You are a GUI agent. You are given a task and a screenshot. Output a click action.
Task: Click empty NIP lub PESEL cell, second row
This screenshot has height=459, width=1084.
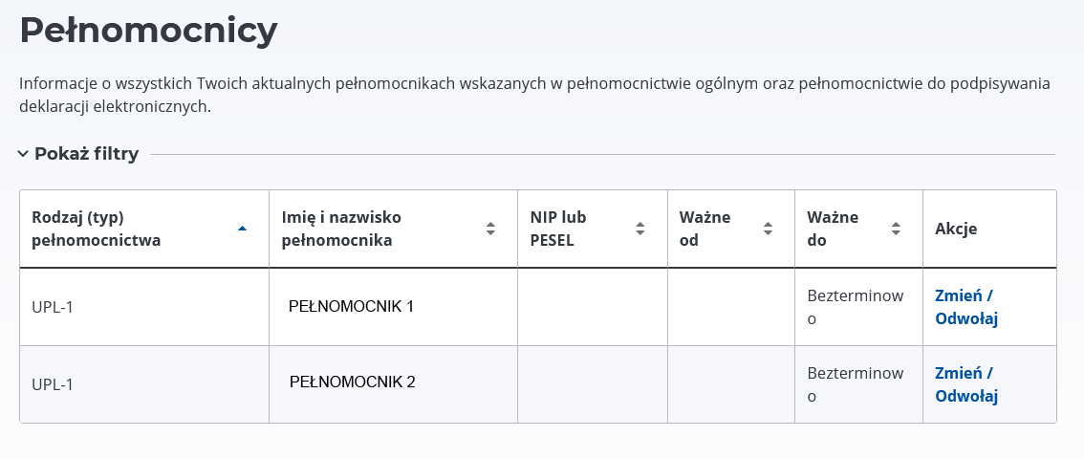[593, 384]
